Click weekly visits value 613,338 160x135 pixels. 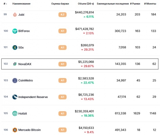pos(121,113)
